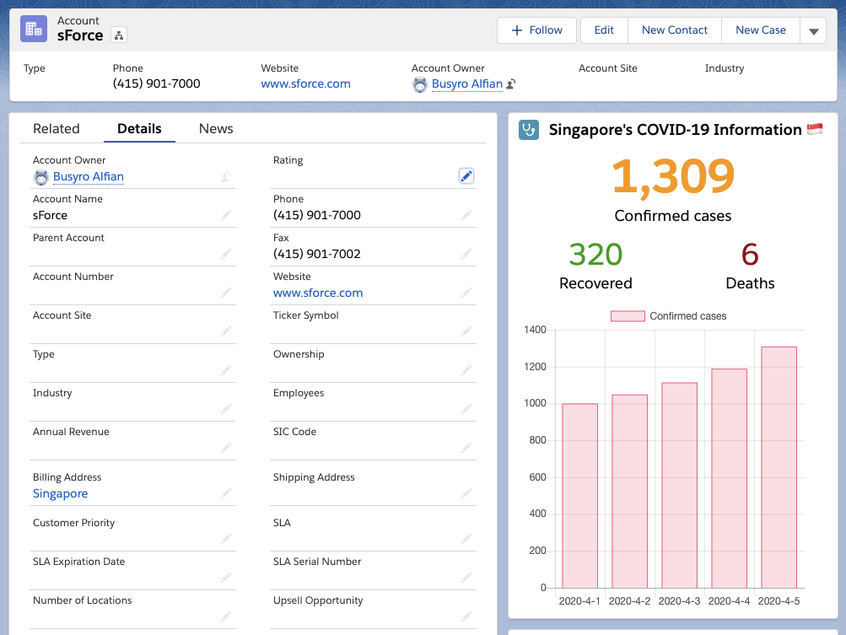Click the New Contact button
The width and height of the screenshot is (846, 635).
675,30
